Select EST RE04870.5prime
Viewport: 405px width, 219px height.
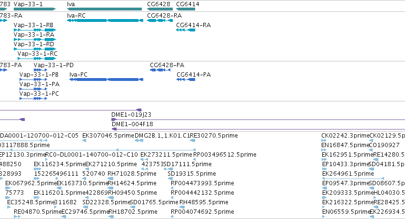[38, 212]
